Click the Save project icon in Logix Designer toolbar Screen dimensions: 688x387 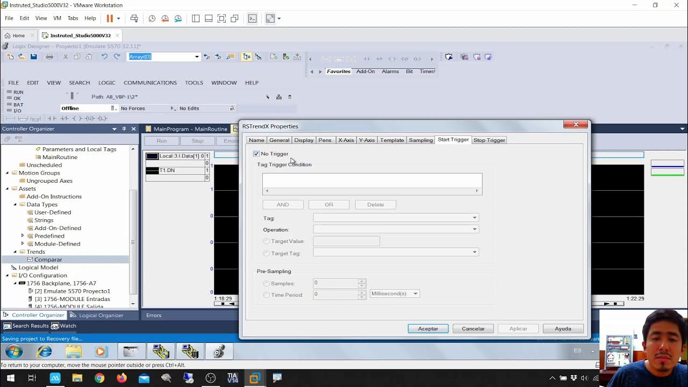coord(33,56)
